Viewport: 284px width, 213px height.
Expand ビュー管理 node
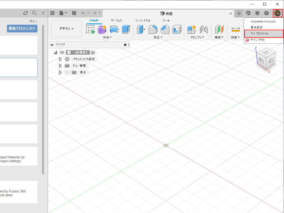pyautogui.click(x=60, y=66)
